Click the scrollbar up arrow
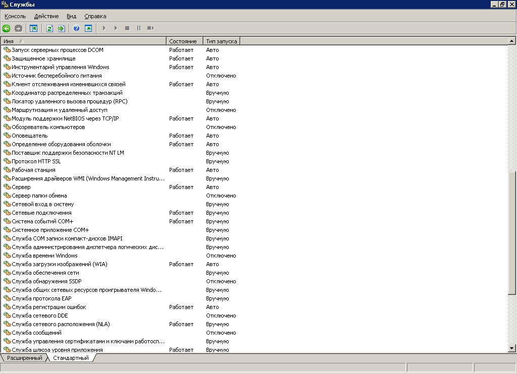Viewport: 517px width, 374px height. (x=512, y=41)
